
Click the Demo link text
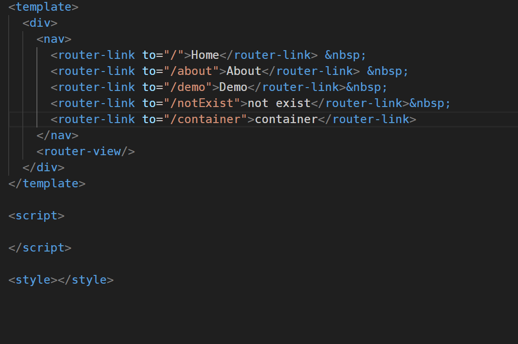[233, 88]
